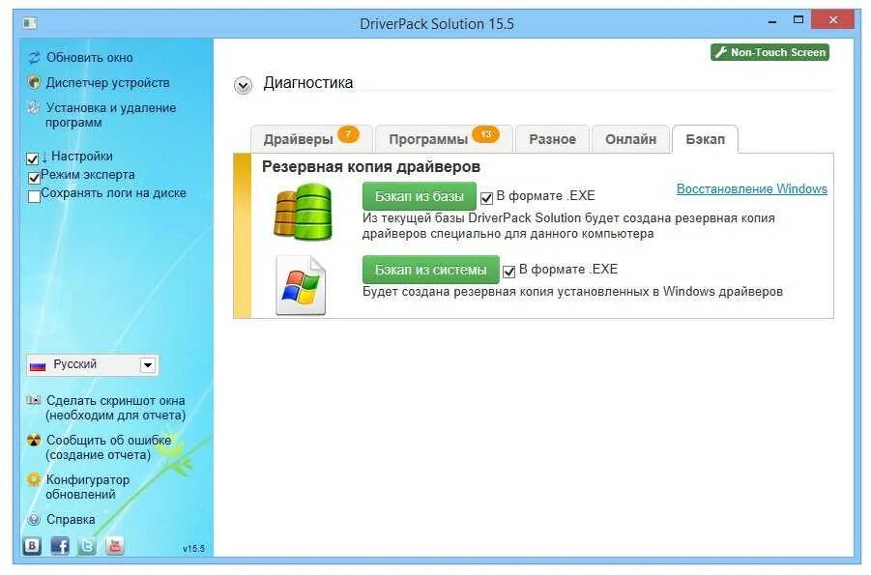Screen dimensions: 871x575
Task: Click the radiation bug report icon
Action: [34, 440]
